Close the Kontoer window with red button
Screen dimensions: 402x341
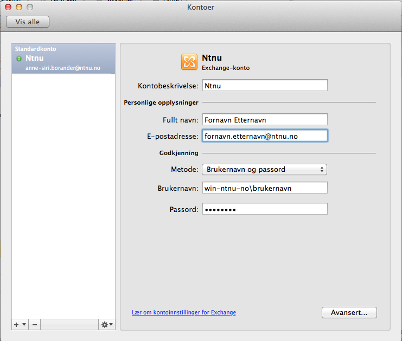point(8,7)
